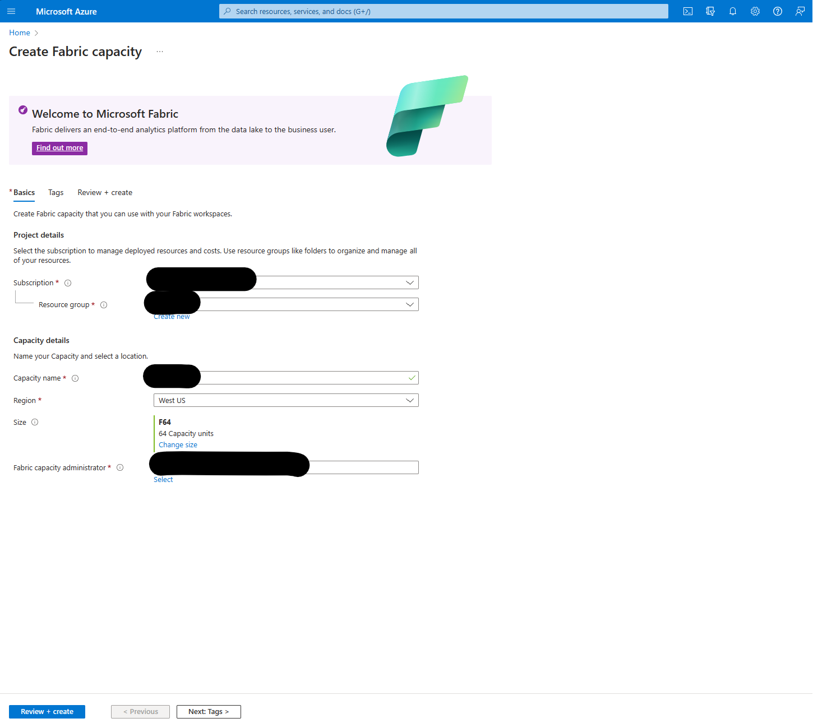Click the Microsoft Azure logo text
Image resolution: width=813 pixels, height=723 pixels.
coord(66,11)
